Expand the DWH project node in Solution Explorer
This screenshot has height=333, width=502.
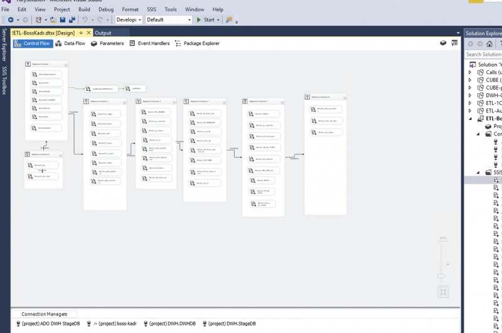470,95
